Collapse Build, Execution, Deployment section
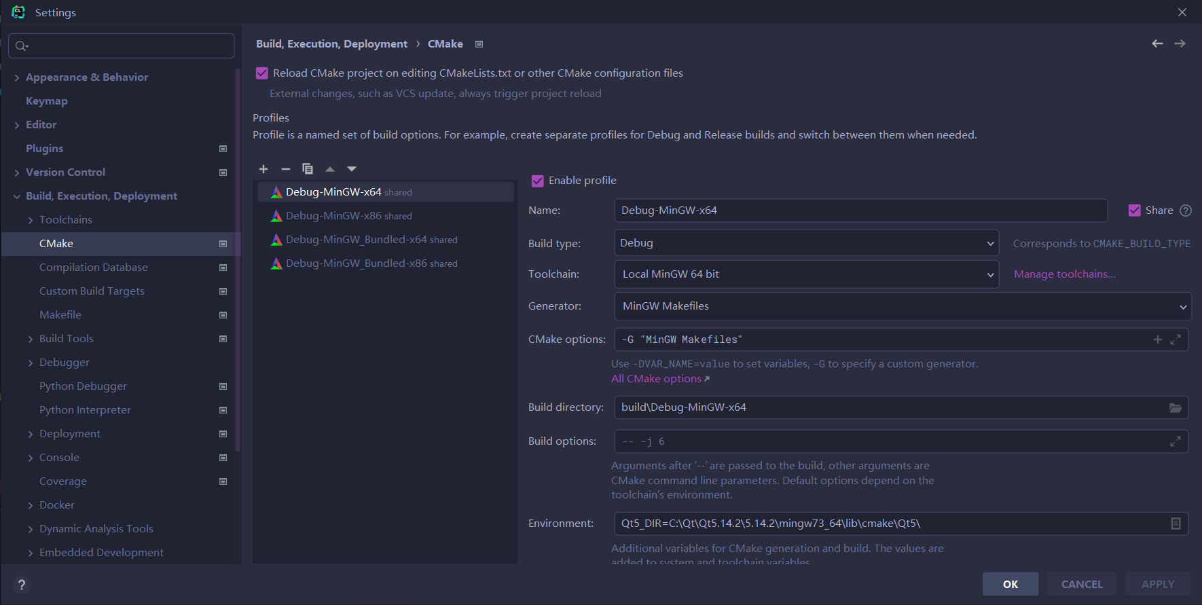 pyautogui.click(x=17, y=197)
